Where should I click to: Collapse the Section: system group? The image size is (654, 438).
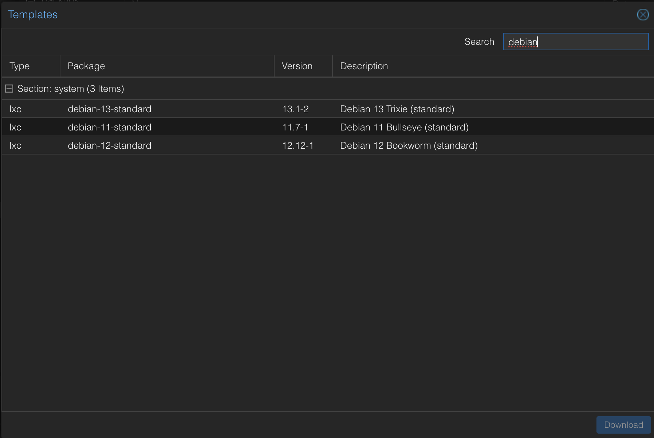9,89
